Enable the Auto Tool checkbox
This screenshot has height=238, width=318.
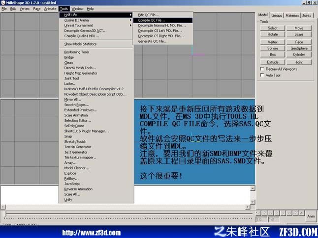(262, 75)
